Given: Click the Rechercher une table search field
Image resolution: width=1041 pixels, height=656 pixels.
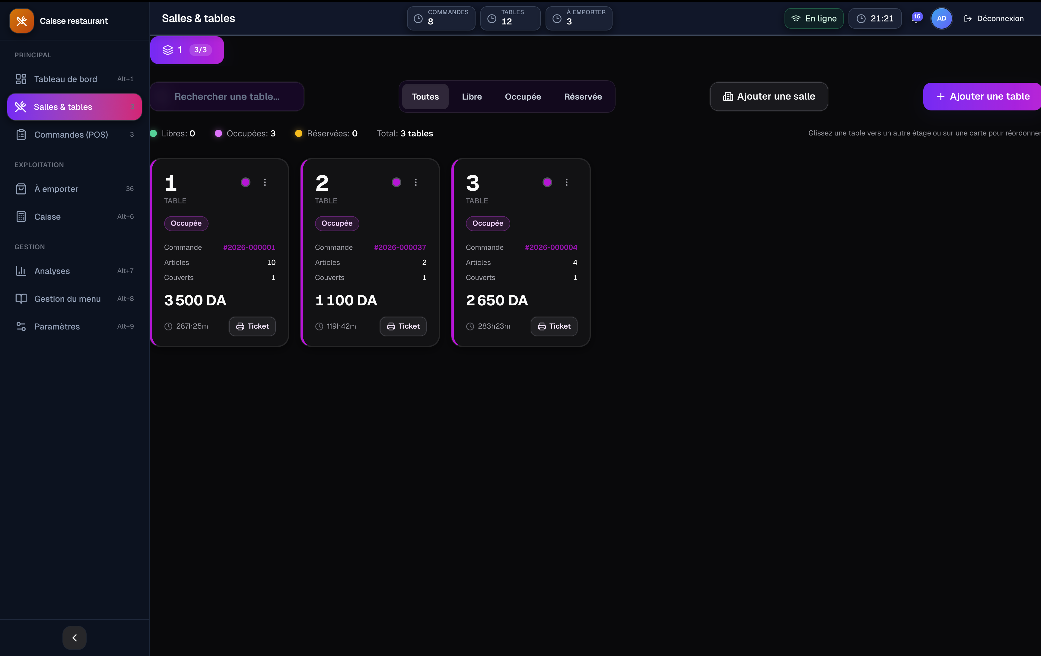Looking at the screenshot, I should pos(227,97).
